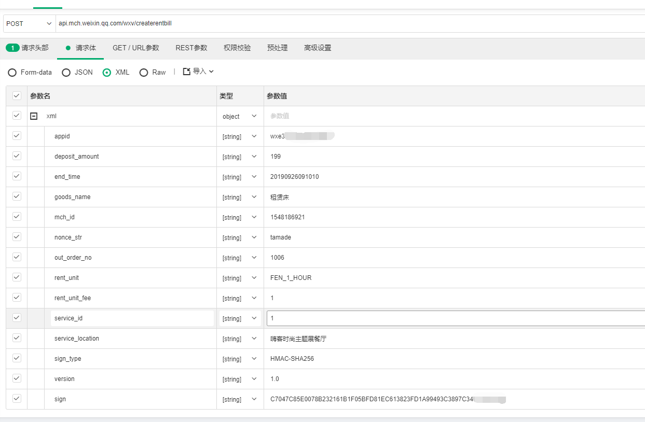Toggle the select-all checkbox in header row
The height and width of the screenshot is (422, 645).
17,96
